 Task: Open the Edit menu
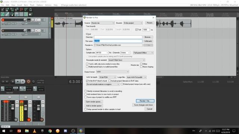point(7,5)
